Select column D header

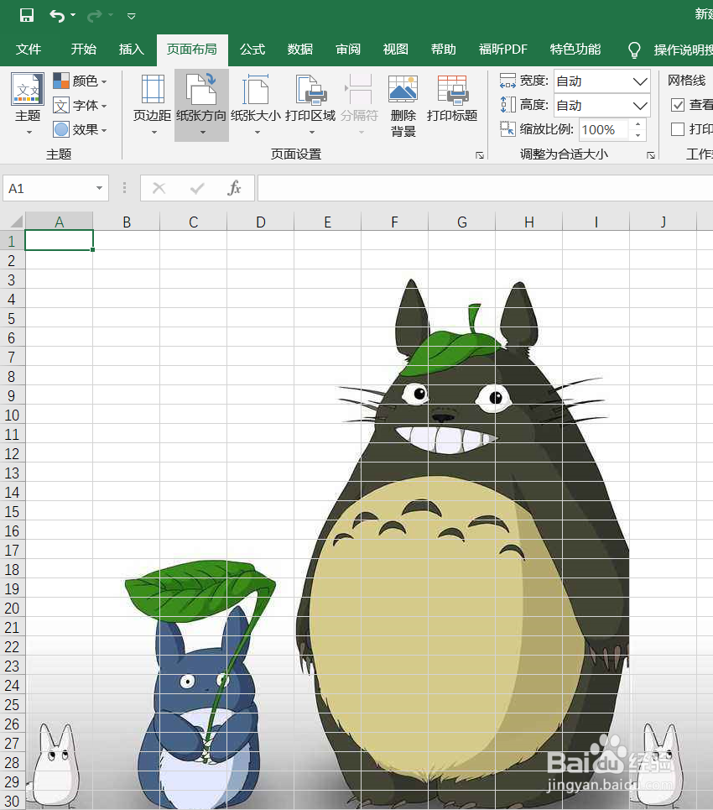pyautogui.click(x=261, y=222)
